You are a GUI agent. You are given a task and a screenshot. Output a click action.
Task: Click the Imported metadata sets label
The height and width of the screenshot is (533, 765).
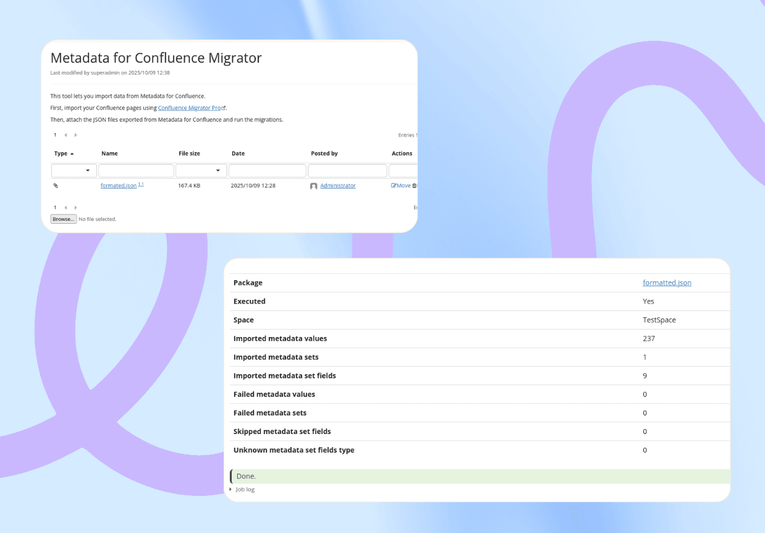click(x=276, y=357)
